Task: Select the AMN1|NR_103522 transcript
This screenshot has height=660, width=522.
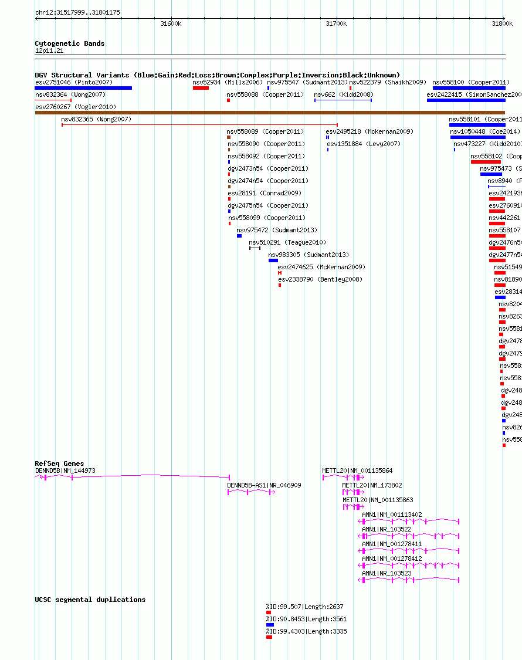Action: 408,536
